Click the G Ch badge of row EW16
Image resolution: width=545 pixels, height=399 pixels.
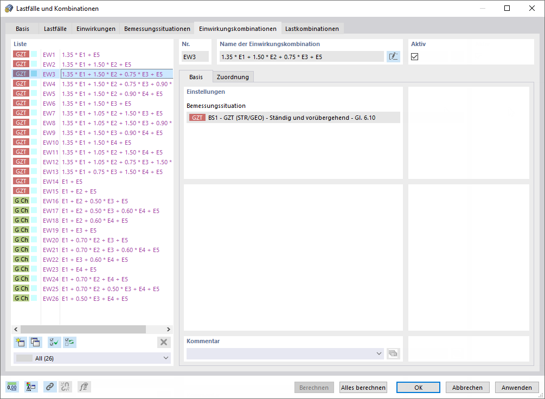pyautogui.click(x=21, y=201)
